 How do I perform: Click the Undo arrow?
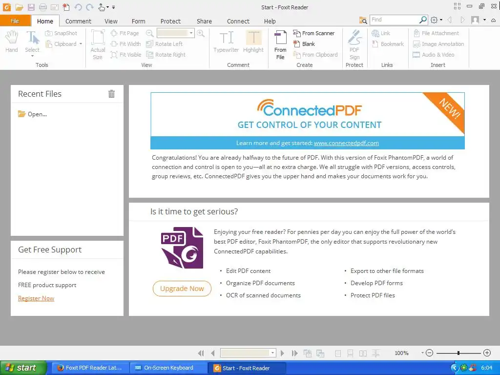(x=78, y=7)
